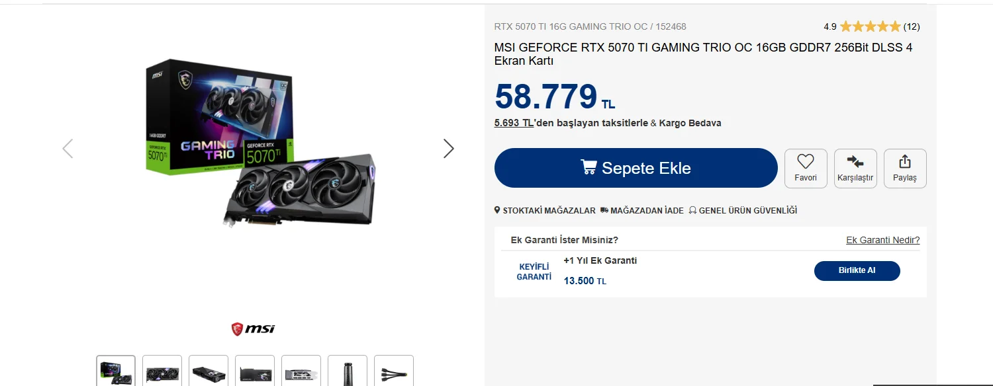Click Birlikte Al warranty button

pos(857,271)
